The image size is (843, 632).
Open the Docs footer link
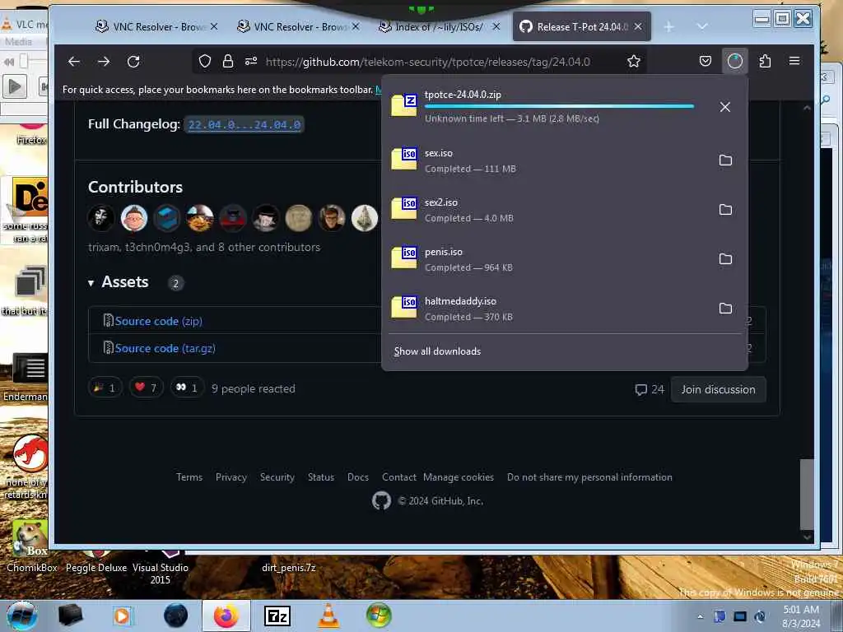pyautogui.click(x=358, y=477)
